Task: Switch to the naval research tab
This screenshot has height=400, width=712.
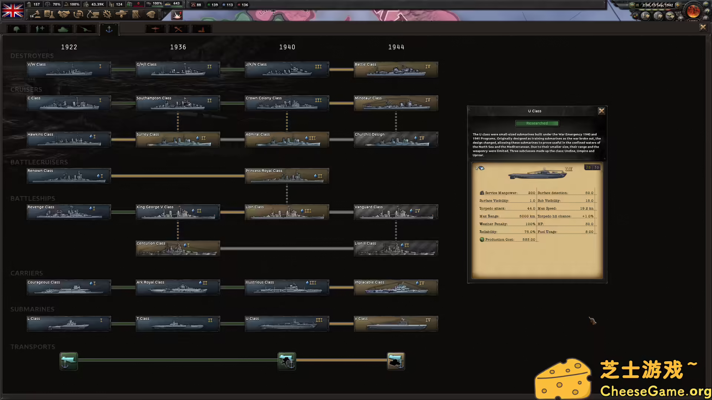Action: (109, 29)
